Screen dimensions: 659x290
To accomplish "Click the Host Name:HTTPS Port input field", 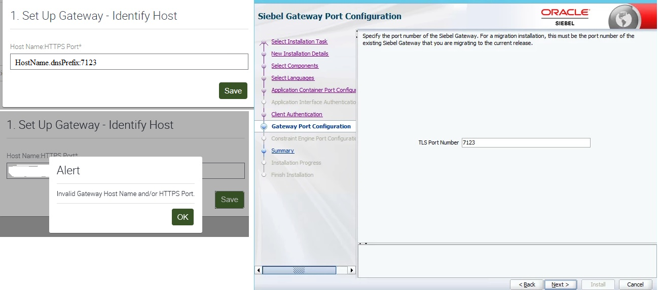I will click(x=129, y=62).
